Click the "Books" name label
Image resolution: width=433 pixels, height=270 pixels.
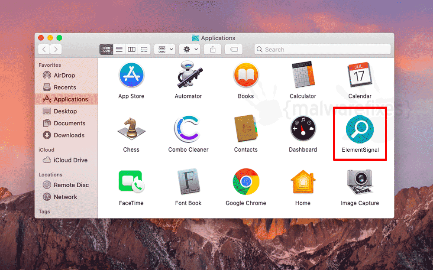[246, 96]
